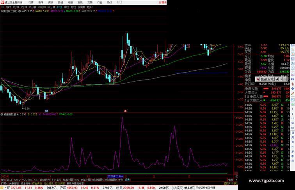Click the 总成交 9533亿 status entry
This screenshot has width=295, height=190.
click(183, 188)
